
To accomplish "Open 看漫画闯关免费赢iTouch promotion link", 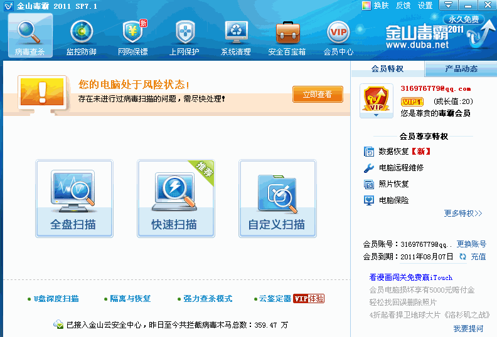I will pos(411,277).
